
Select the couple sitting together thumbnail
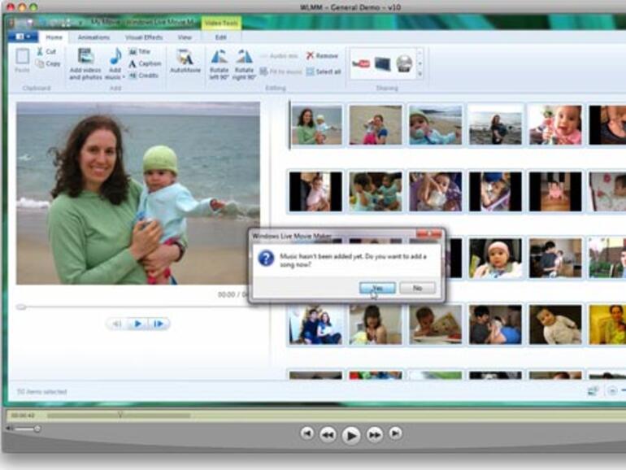[x=315, y=324]
